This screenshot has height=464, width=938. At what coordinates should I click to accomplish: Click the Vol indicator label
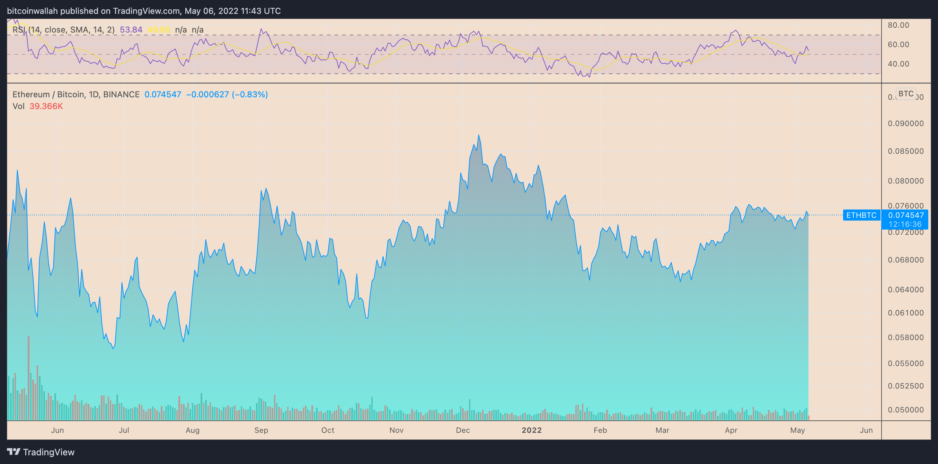pos(19,106)
